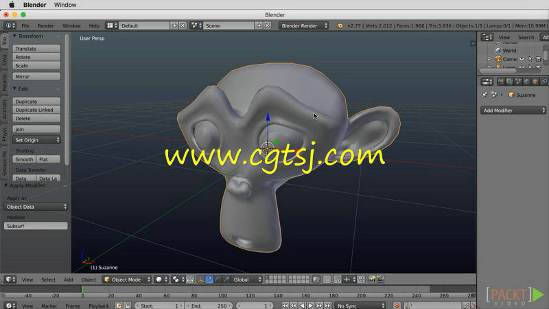
Task: Open the Apple menu
Action: tap(12, 5)
